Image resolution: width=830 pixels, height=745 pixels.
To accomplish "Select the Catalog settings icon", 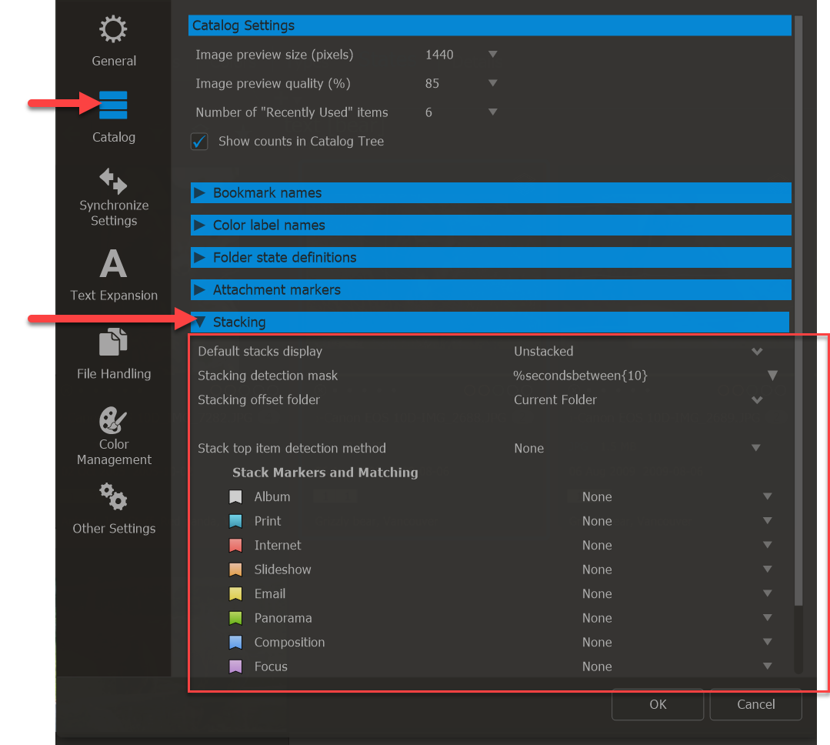I will pyautogui.click(x=113, y=105).
